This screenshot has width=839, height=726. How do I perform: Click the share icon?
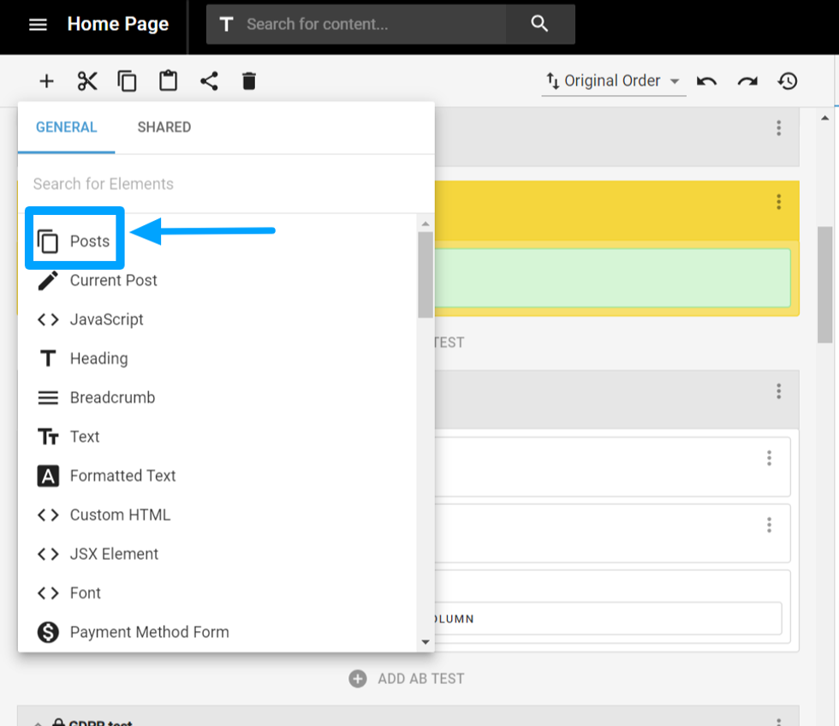(209, 81)
